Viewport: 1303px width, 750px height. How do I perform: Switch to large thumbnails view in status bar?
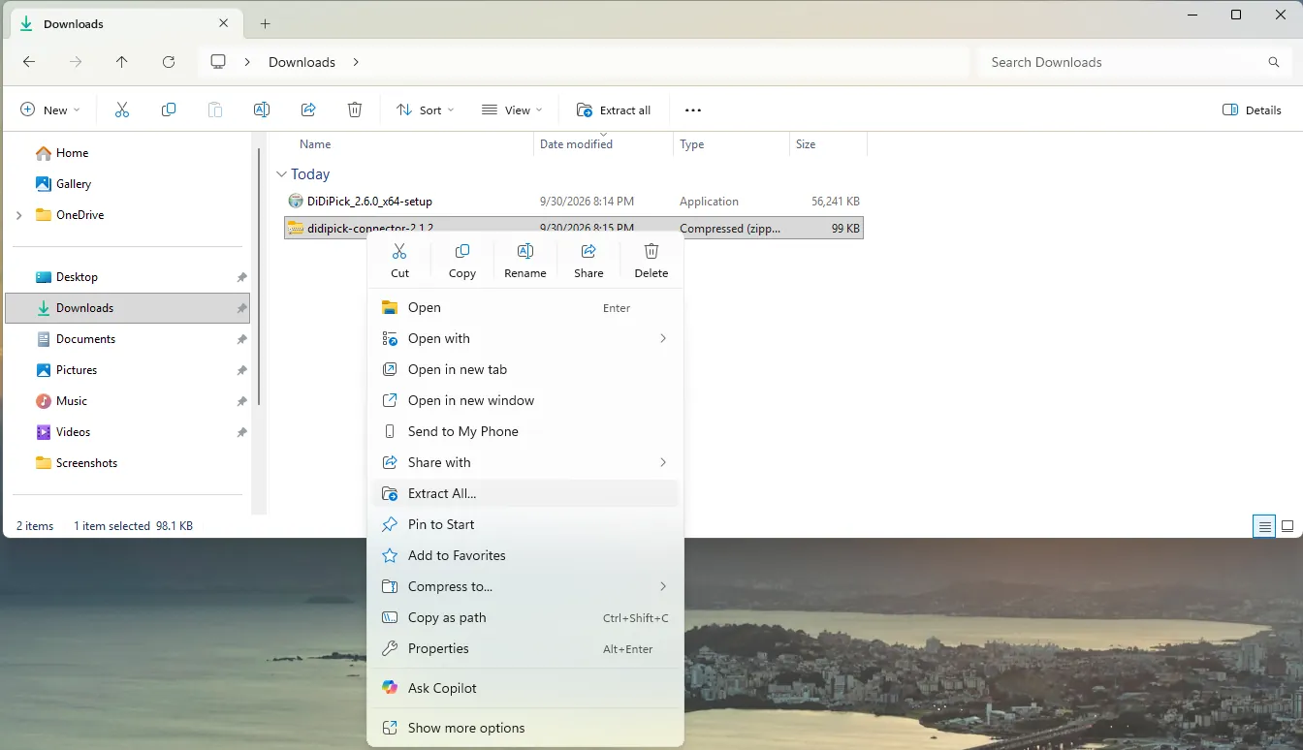pyautogui.click(x=1287, y=526)
